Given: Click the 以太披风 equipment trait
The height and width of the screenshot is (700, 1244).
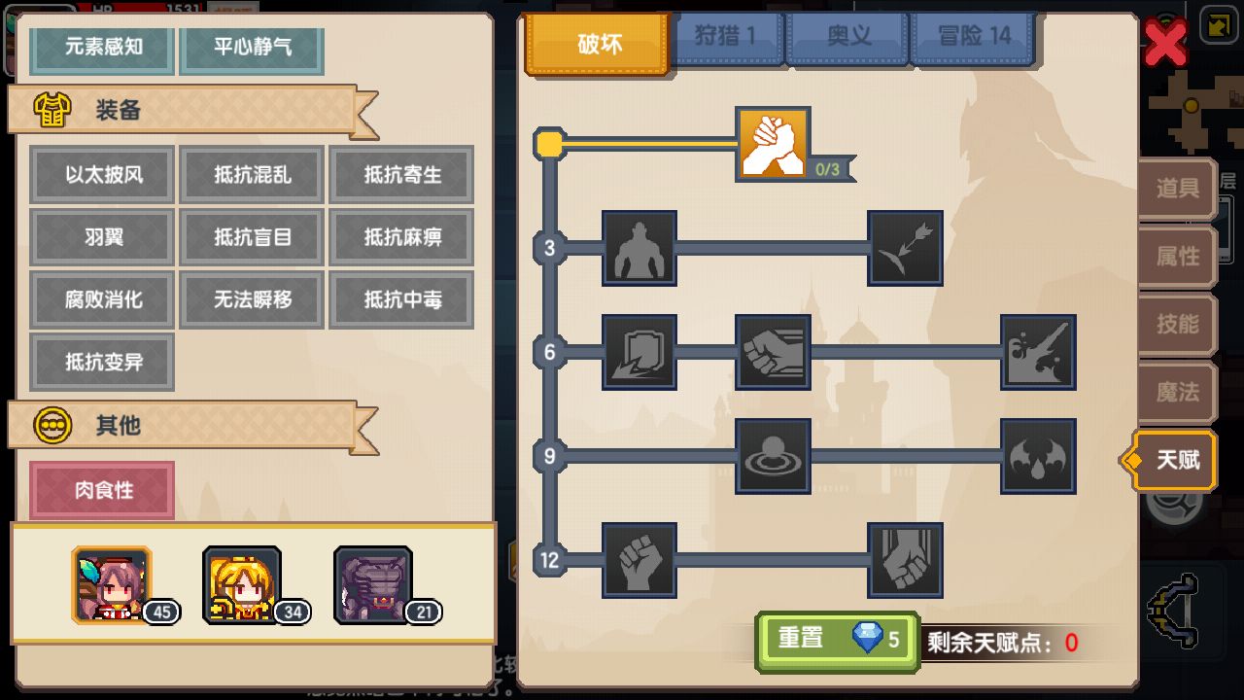Looking at the screenshot, I should pyautogui.click(x=103, y=175).
